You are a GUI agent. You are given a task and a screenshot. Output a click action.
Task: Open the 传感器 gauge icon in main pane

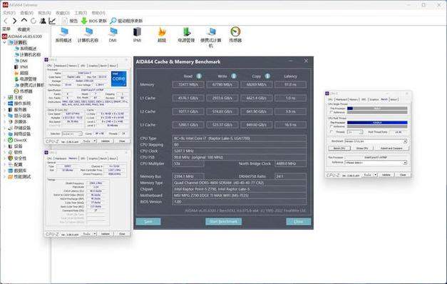[235, 35]
